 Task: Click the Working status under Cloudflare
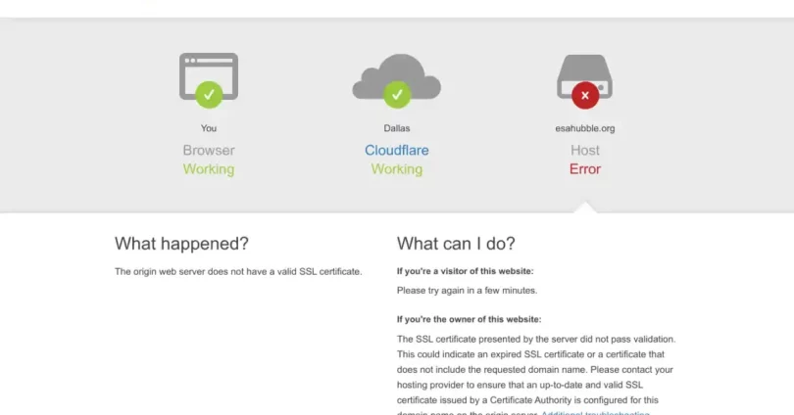tap(396, 169)
